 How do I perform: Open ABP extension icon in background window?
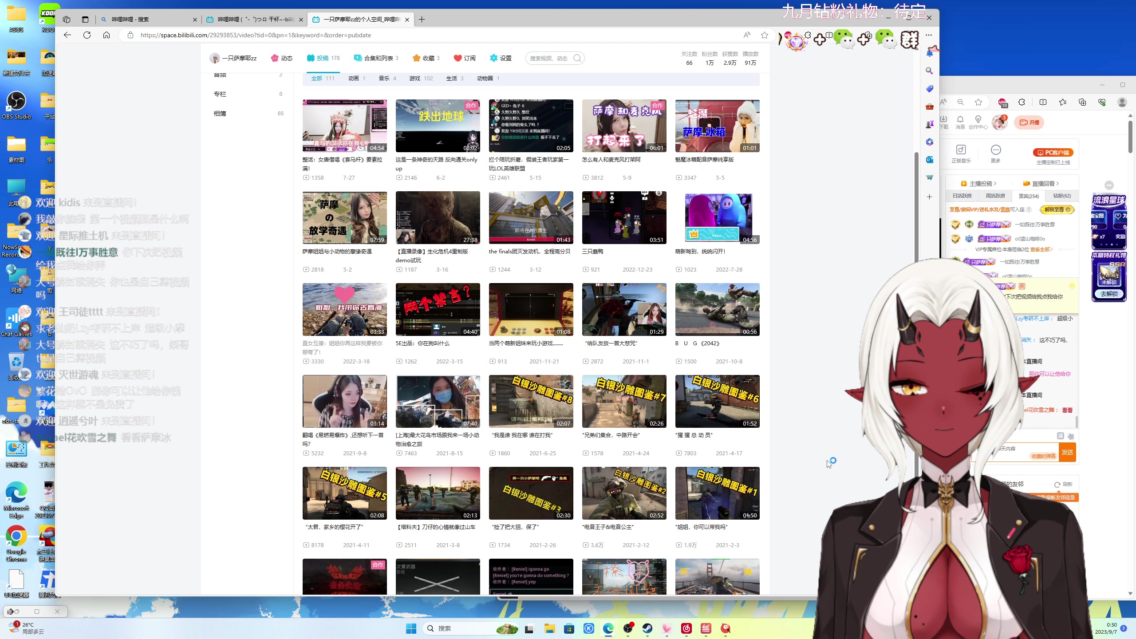pyautogui.click(x=1002, y=103)
